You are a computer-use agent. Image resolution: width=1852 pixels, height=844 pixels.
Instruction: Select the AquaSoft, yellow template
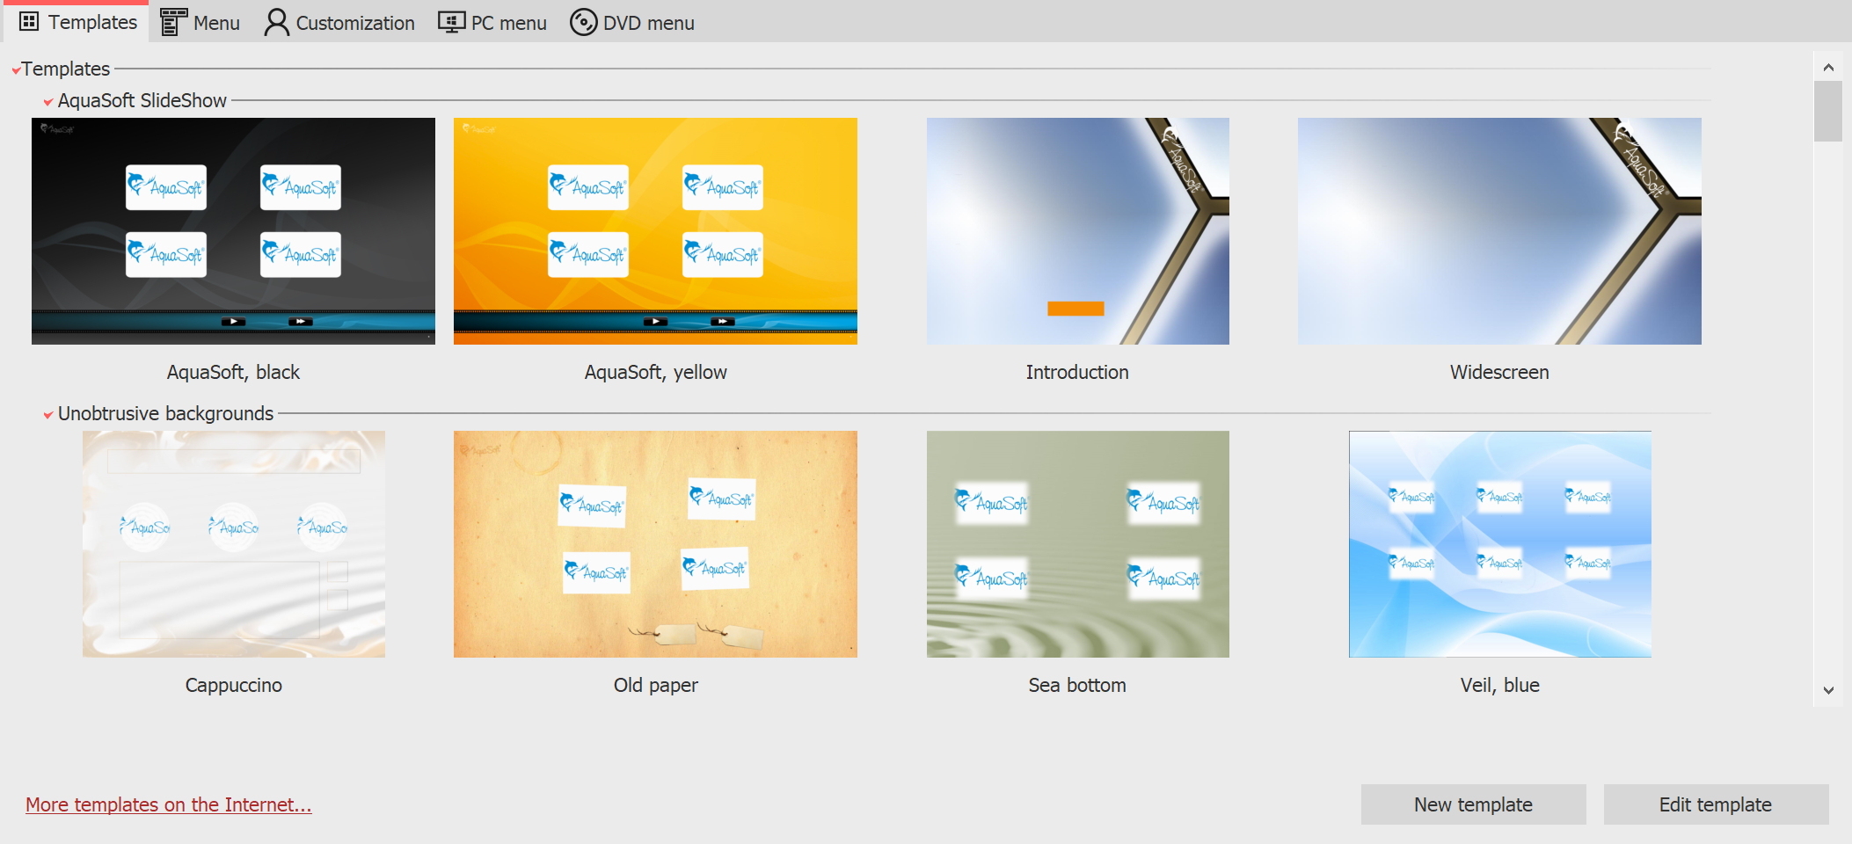pos(654,230)
